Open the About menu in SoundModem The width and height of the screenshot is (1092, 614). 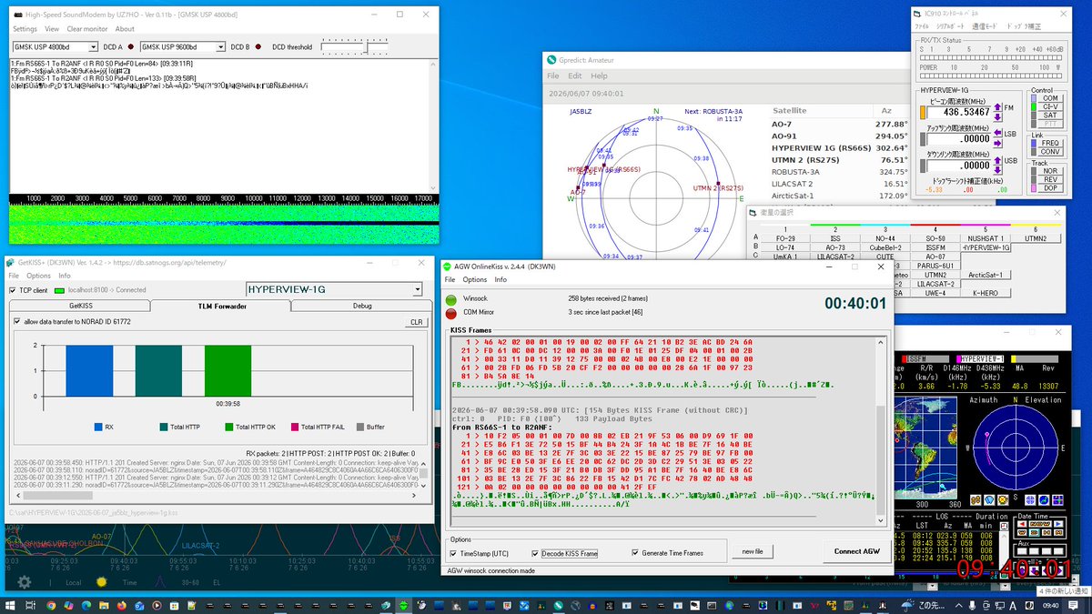click(125, 29)
